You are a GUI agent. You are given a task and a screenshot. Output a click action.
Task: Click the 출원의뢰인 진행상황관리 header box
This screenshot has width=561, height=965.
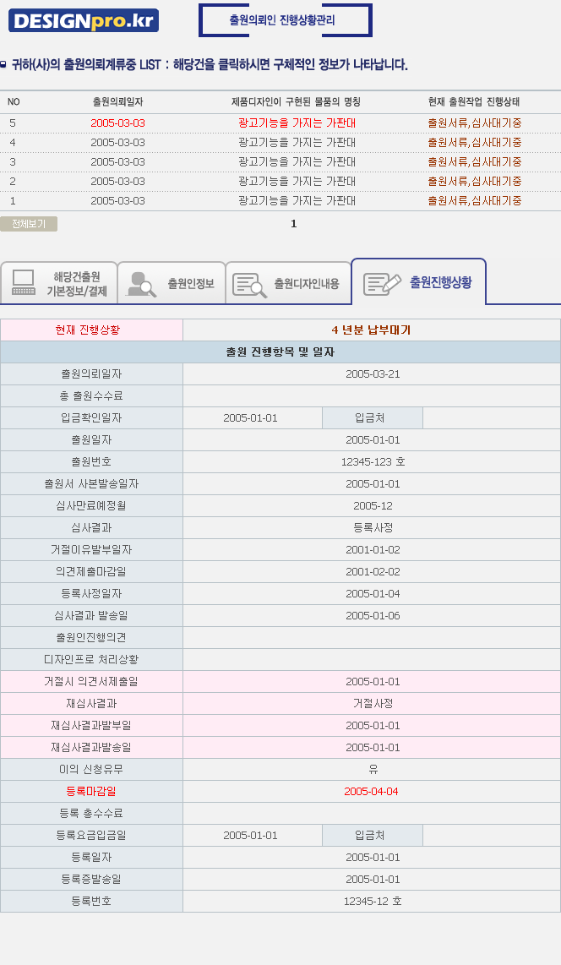click(x=285, y=20)
